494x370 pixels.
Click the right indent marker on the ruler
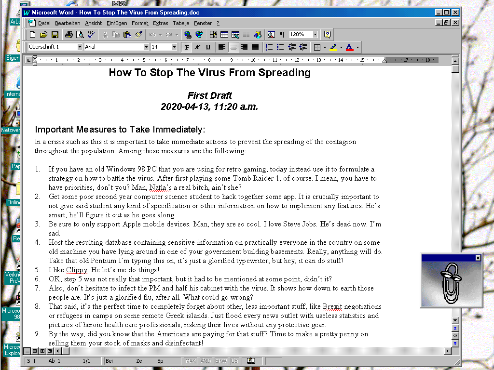tap(384, 61)
